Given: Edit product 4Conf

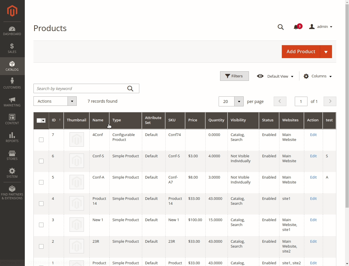Looking at the screenshot, I should (x=313, y=135).
